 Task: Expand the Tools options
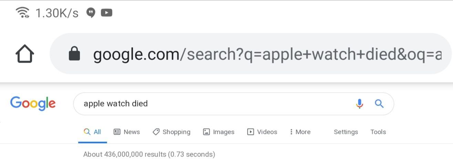(x=378, y=132)
